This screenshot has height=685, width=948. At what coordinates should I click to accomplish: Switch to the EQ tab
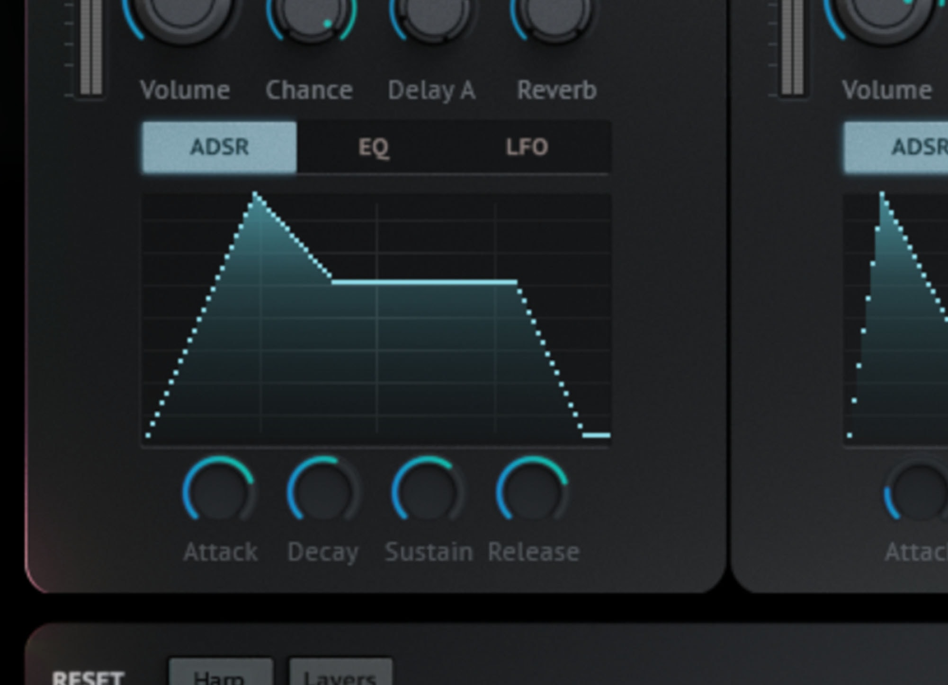click(374, 147)
